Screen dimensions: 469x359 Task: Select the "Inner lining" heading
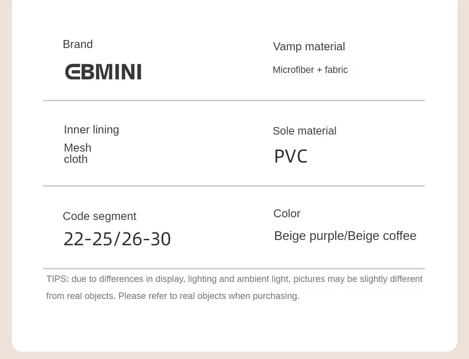pyautogui.click(x=91, y=130)
